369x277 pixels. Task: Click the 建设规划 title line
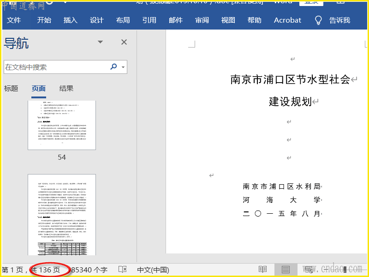click(291, 102)
